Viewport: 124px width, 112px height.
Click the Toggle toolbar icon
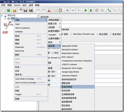(79, 10)
